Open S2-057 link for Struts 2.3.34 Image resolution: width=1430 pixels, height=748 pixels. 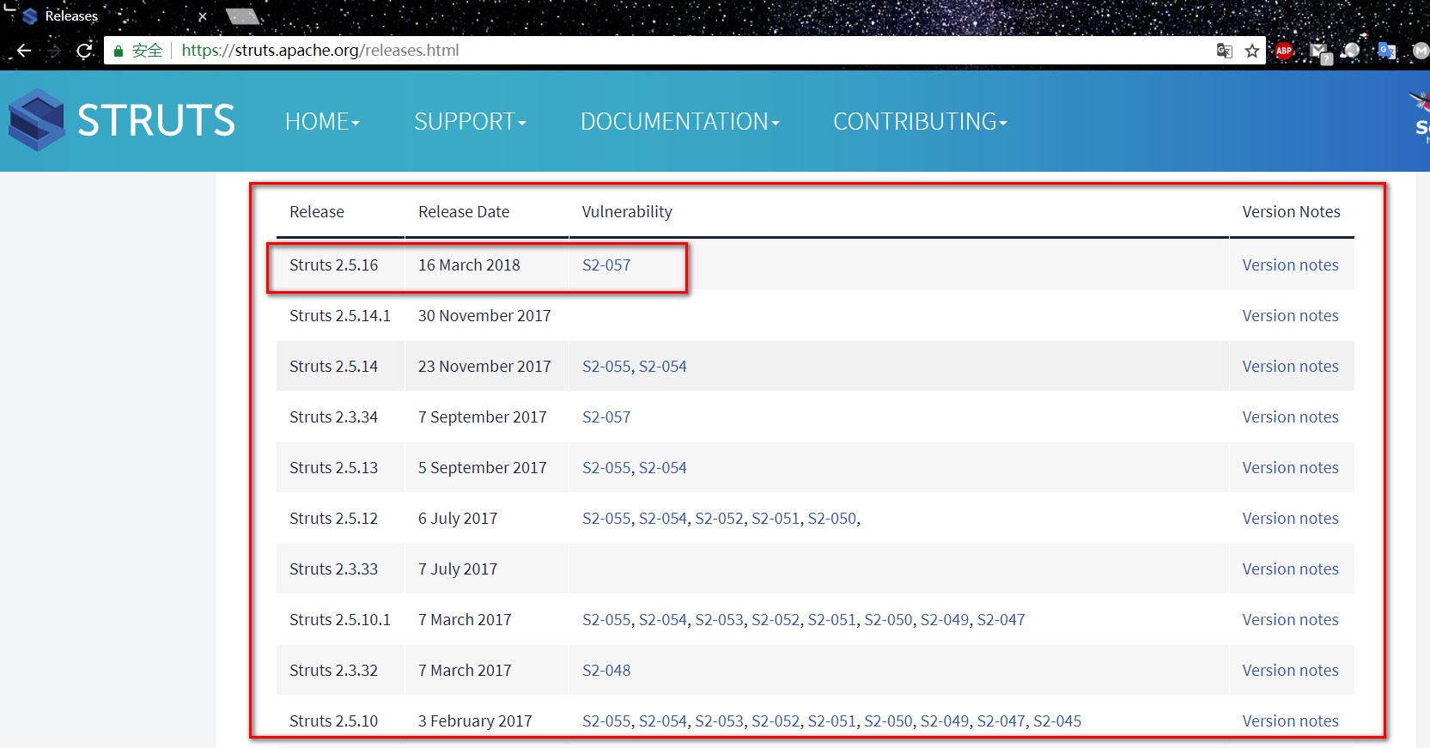606,417
